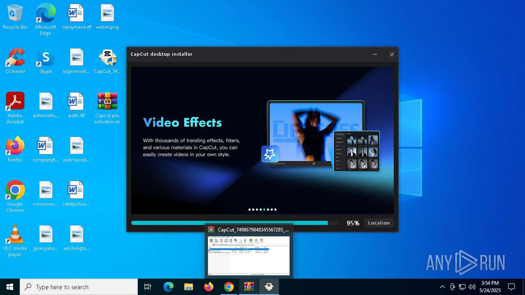The image size is (525, 295).
Task: Click the Type here to search box
Action: (x=79, y=287)
